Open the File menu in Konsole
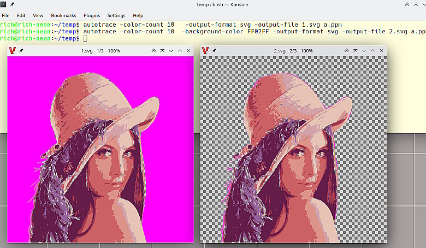 coord(5,15)
